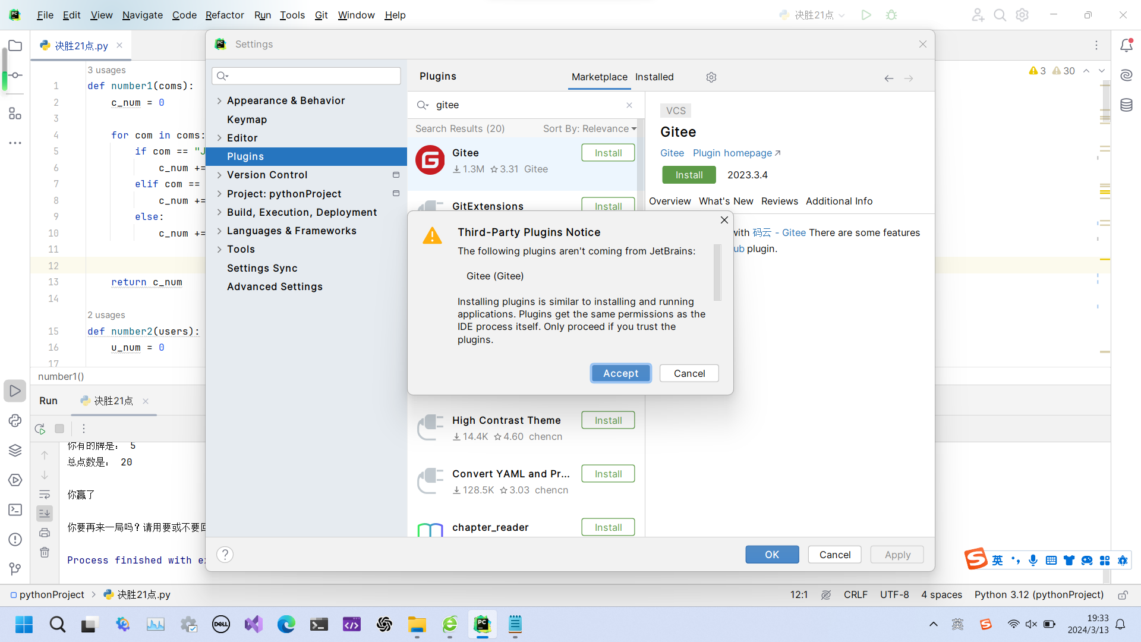Expand the Version Control settings section
The width and height of the screenshot is (1141, 642).
[219, 175]
